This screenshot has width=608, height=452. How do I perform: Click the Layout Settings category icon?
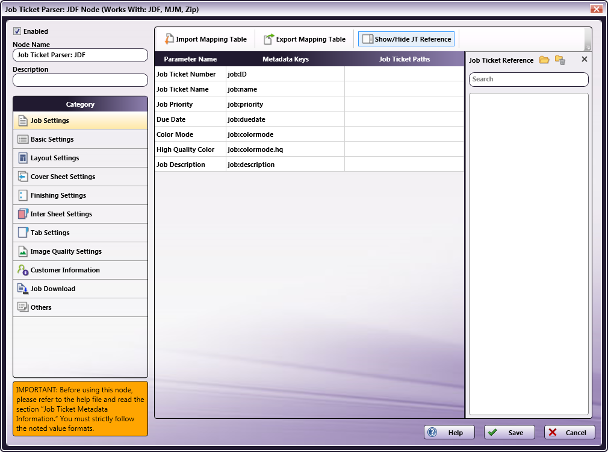coord(23,158)
